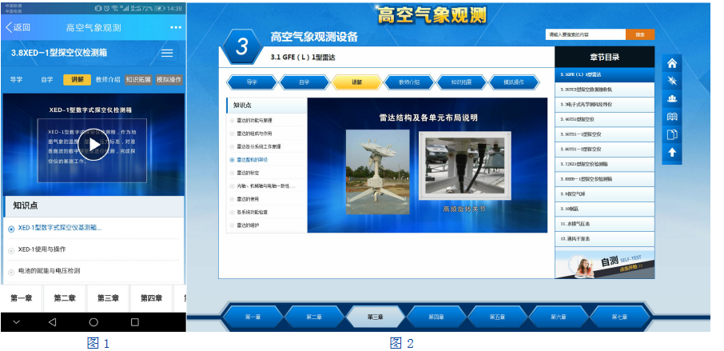This screenshot has width=724, height=351.
Task: Tap the 返回 back chevron in mobile header
Action: 10,27
